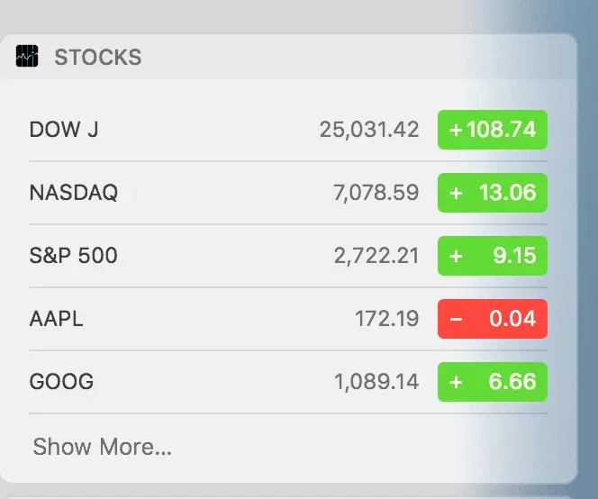
Task: Open the GOOG ticker symbol
Action: (61, 382)
